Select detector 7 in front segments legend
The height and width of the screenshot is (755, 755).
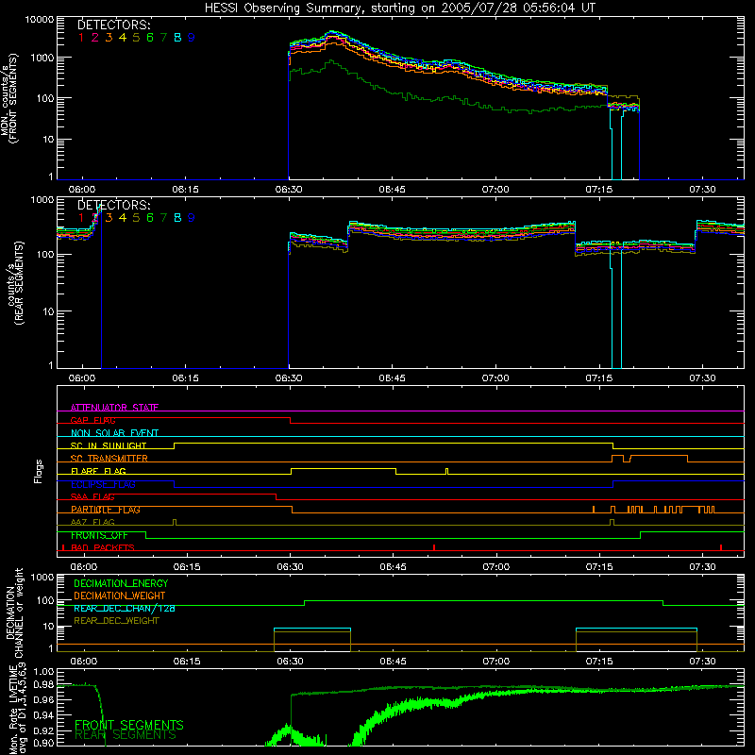(x=163, y=38)
